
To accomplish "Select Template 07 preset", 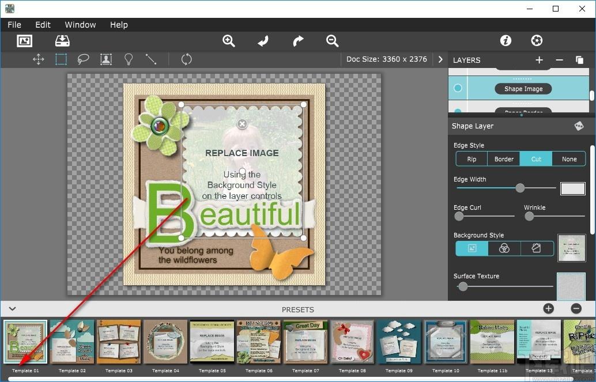I will click(x=305, y=342).
